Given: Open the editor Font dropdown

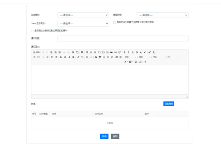Looking at the screenshot, I should [159, 57].
